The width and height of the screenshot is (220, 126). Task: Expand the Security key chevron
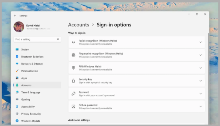tap(201, 81)
